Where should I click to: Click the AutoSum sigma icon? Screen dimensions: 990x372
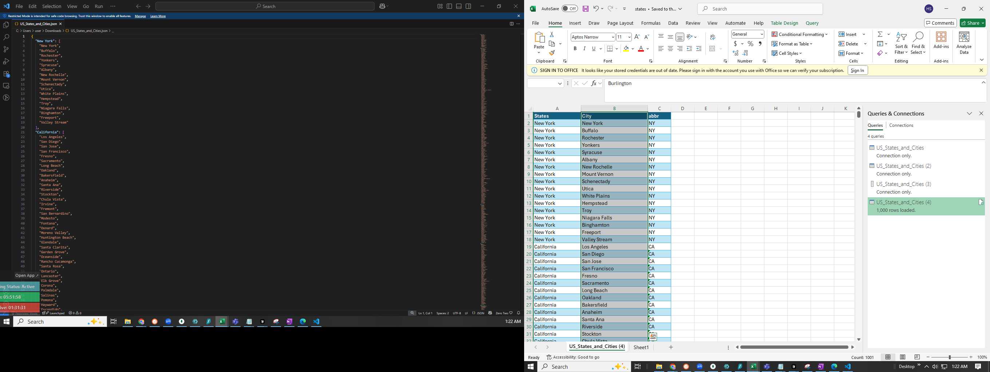tap(880, 34)
